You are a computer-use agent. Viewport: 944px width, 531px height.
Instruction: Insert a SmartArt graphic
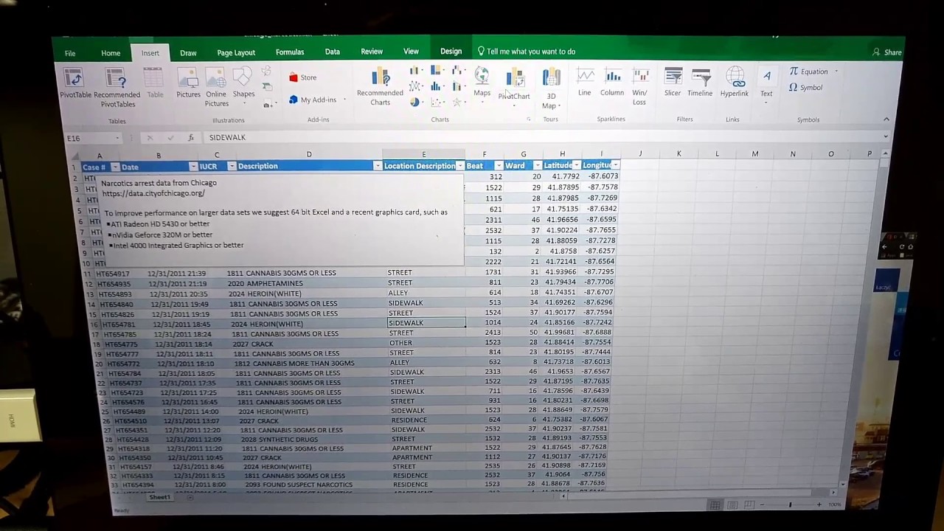click(x=266, y=88)
